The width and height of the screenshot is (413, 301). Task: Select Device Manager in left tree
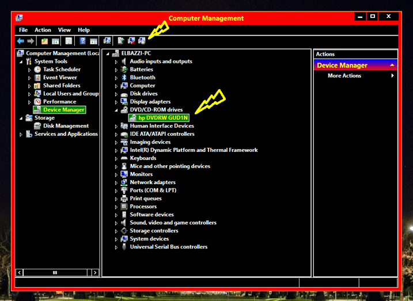click(59, 110)
